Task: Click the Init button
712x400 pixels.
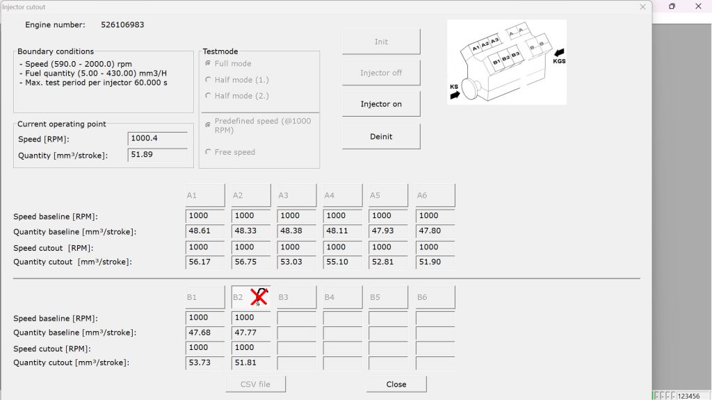Action: (381, 42)
